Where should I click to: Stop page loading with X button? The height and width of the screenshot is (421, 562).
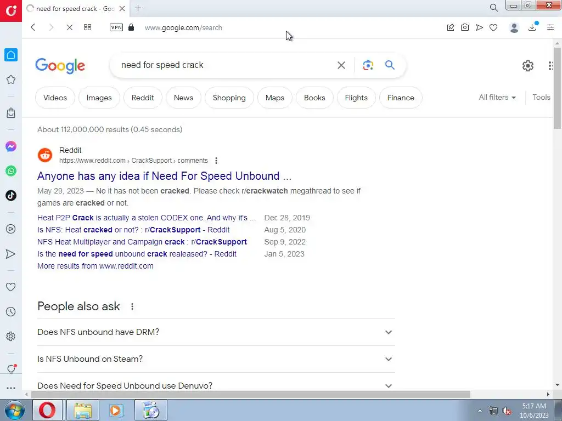pos(70,27)
